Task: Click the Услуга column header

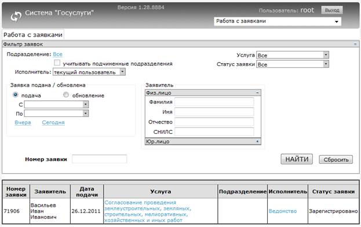Action: tap(161, 192)
